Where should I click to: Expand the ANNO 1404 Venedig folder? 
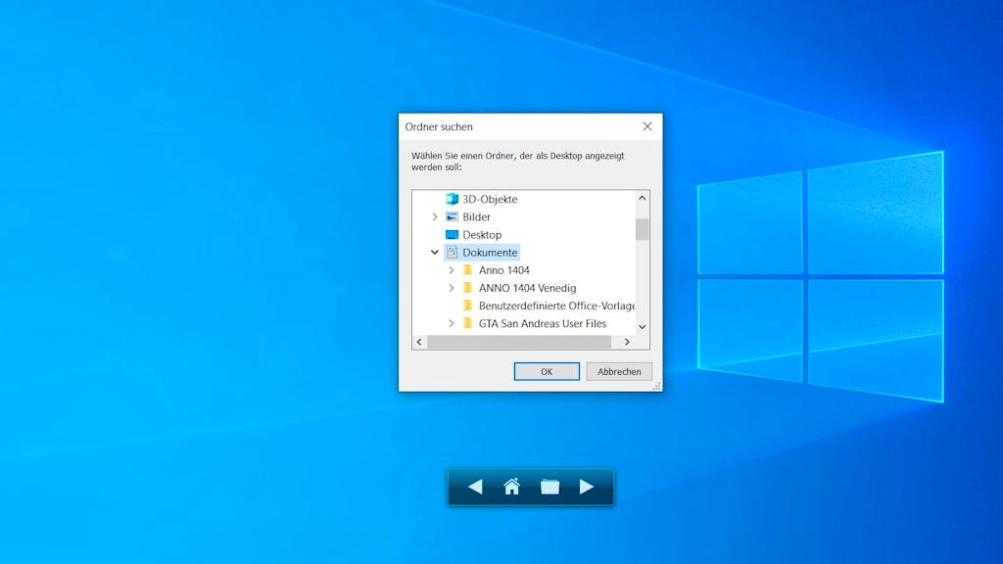(x=451, y=288)
